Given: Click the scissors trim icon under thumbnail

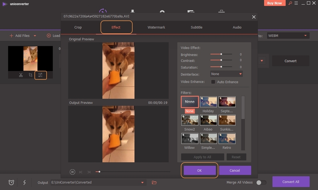Looking at the screenshot, I should pyautogui.click(x=21, y=75).
